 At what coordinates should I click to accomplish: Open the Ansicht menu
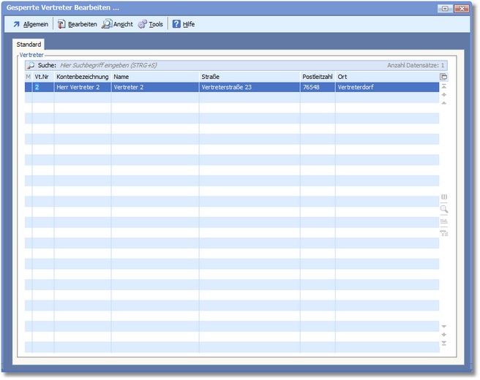(x=117, y=24)
